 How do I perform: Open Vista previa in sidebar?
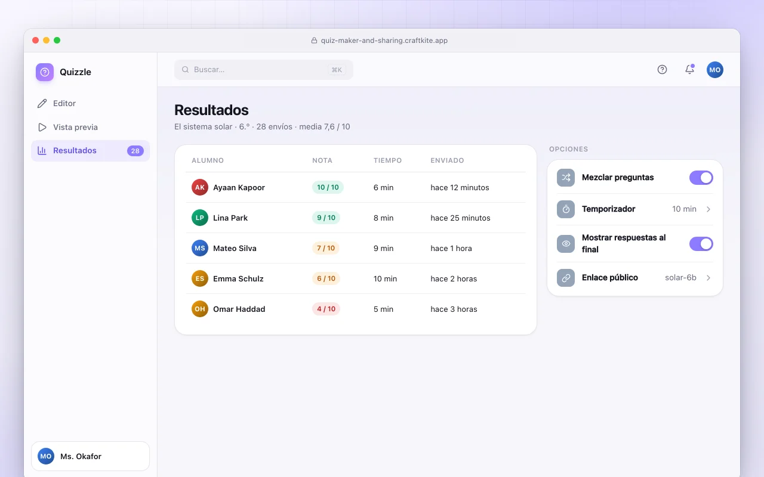(x=90, y=127)
